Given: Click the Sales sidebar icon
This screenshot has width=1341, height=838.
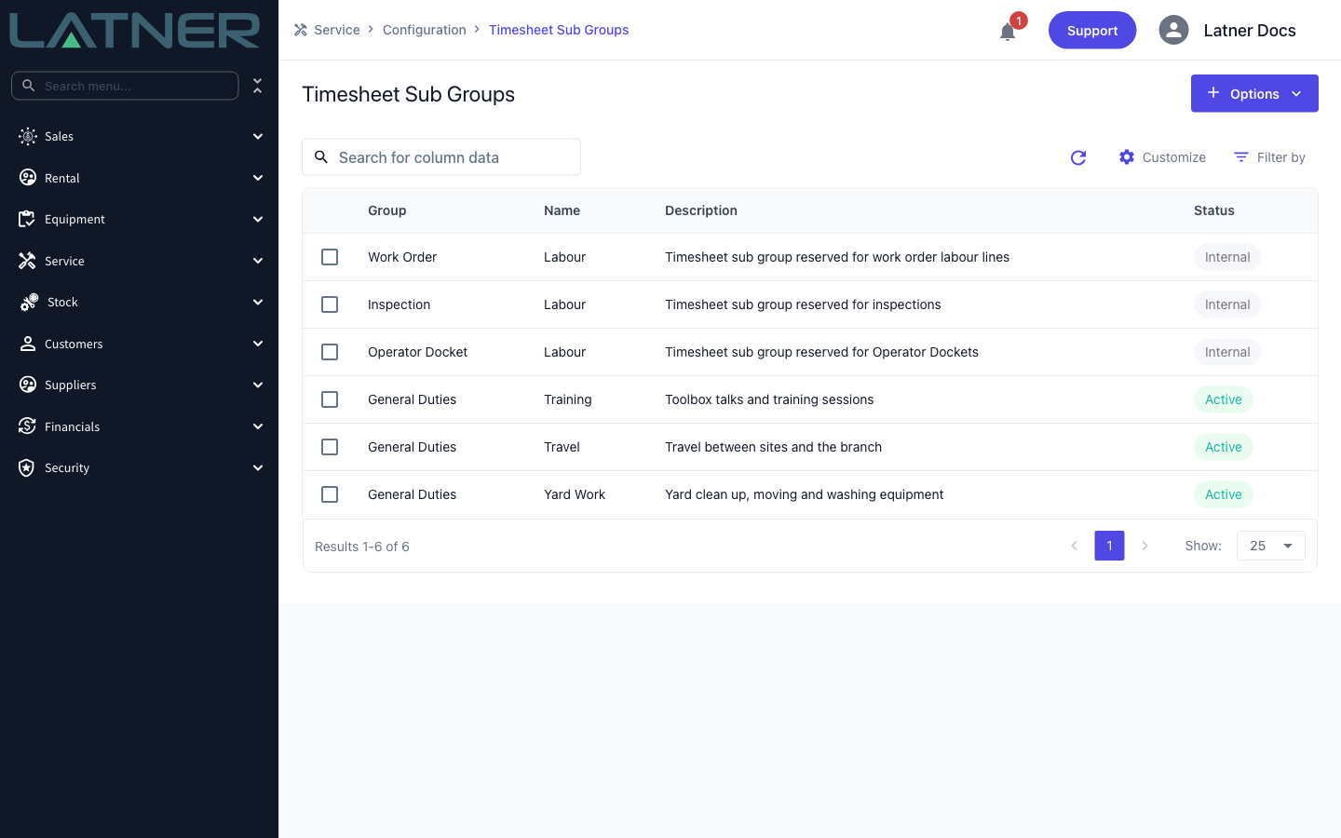Looking at the screenshot, I should [28, 136].
